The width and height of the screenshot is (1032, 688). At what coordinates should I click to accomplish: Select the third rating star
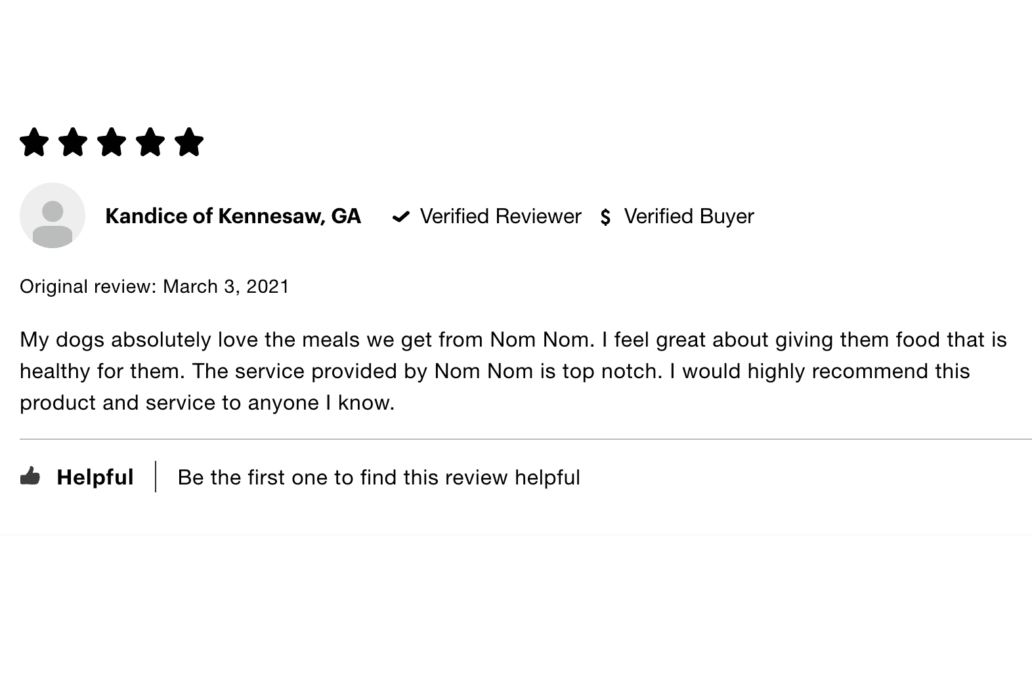(112, 142)
